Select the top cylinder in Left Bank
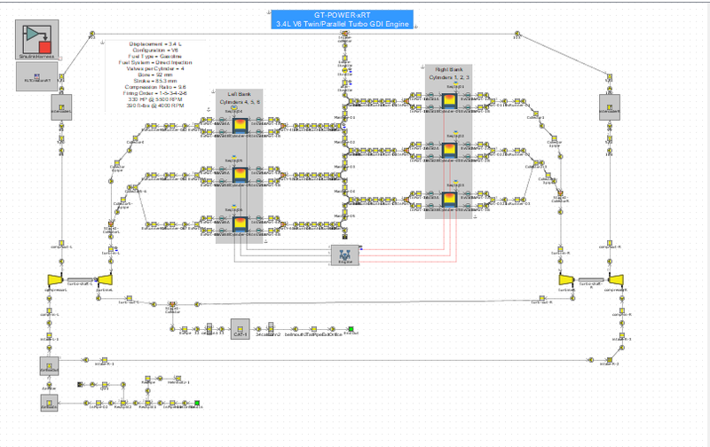Screen dimensions: 710x447 tap(241, 125)
